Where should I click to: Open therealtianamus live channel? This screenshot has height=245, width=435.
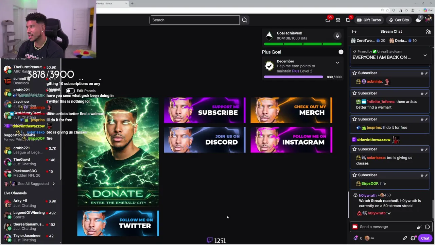[31, 226]
